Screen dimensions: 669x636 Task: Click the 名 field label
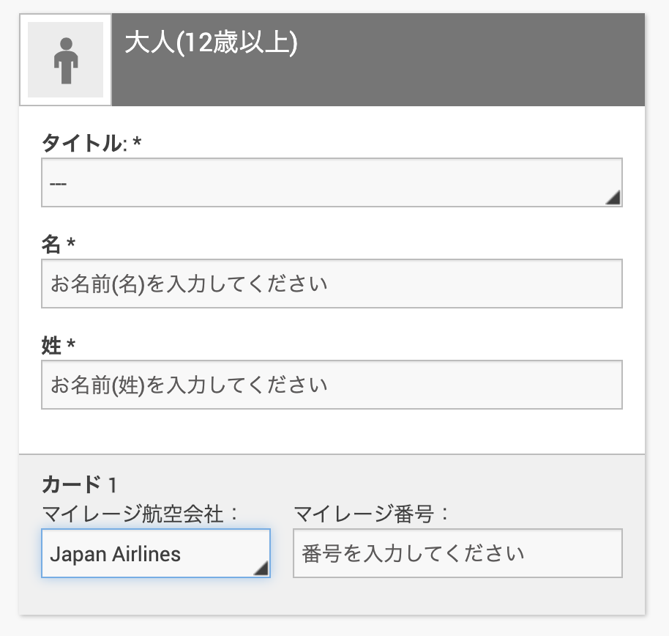click(51, 244)
